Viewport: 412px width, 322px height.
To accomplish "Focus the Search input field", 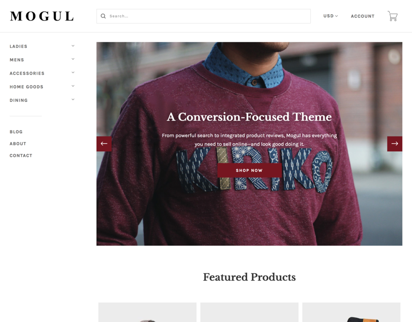I will tap(203, 16).
